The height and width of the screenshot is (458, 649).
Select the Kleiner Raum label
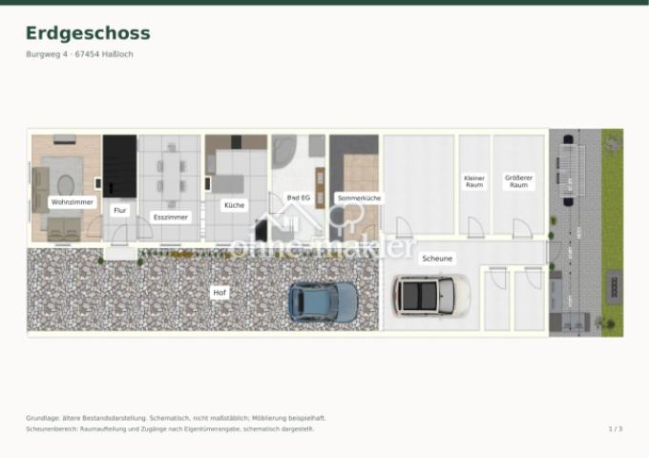tap(474, 181)
